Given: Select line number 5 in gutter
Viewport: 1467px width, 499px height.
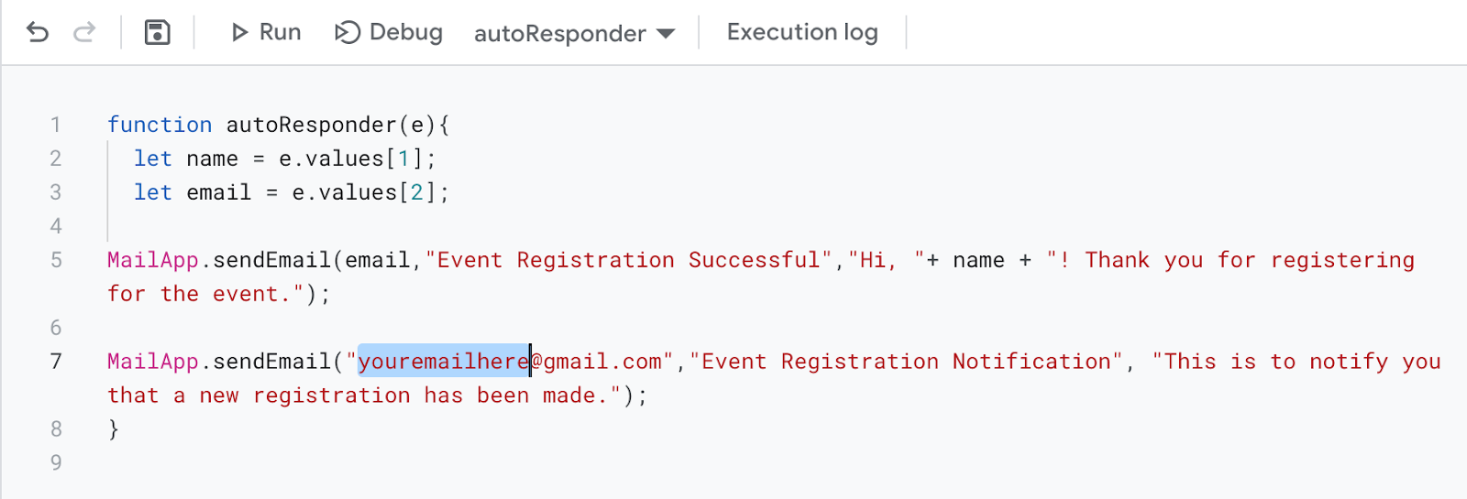Looking at the screenshot, I should (56, 260).
